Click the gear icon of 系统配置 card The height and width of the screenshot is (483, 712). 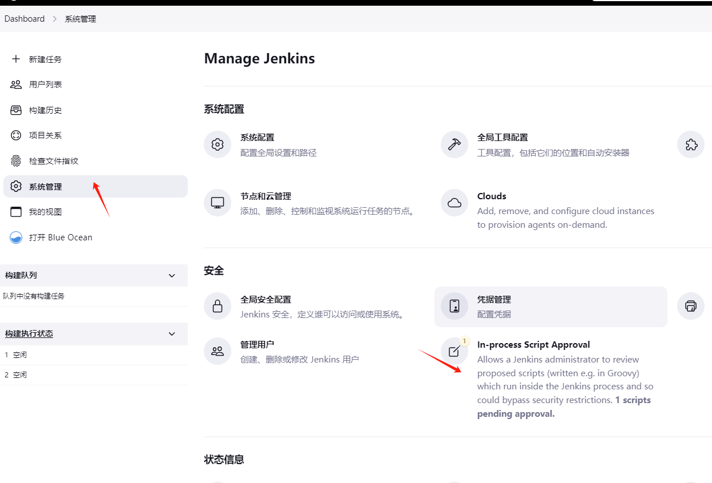[218, 144]
